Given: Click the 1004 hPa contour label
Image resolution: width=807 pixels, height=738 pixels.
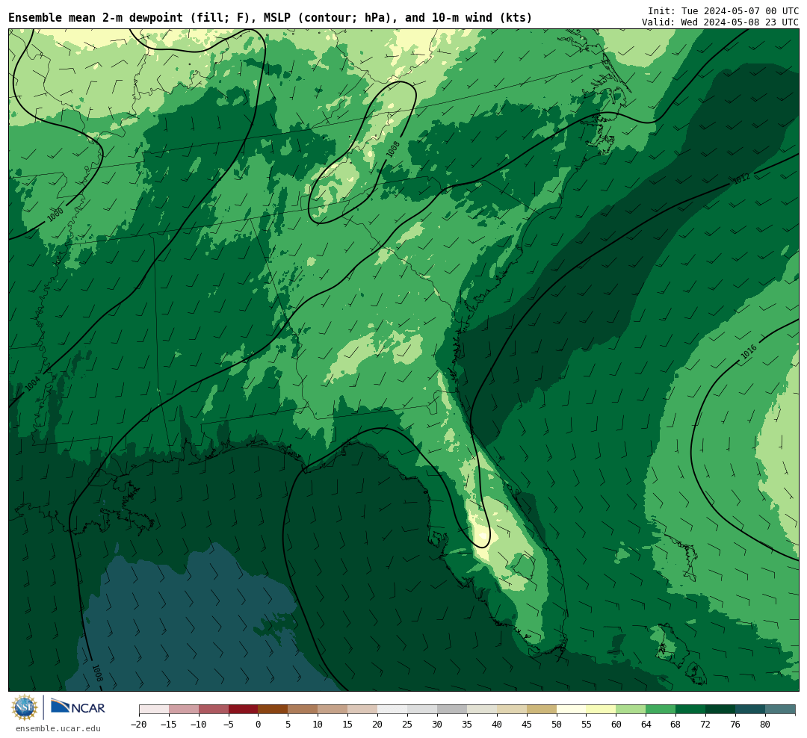Looking at the screenshot, I should [x=32, y=384].
